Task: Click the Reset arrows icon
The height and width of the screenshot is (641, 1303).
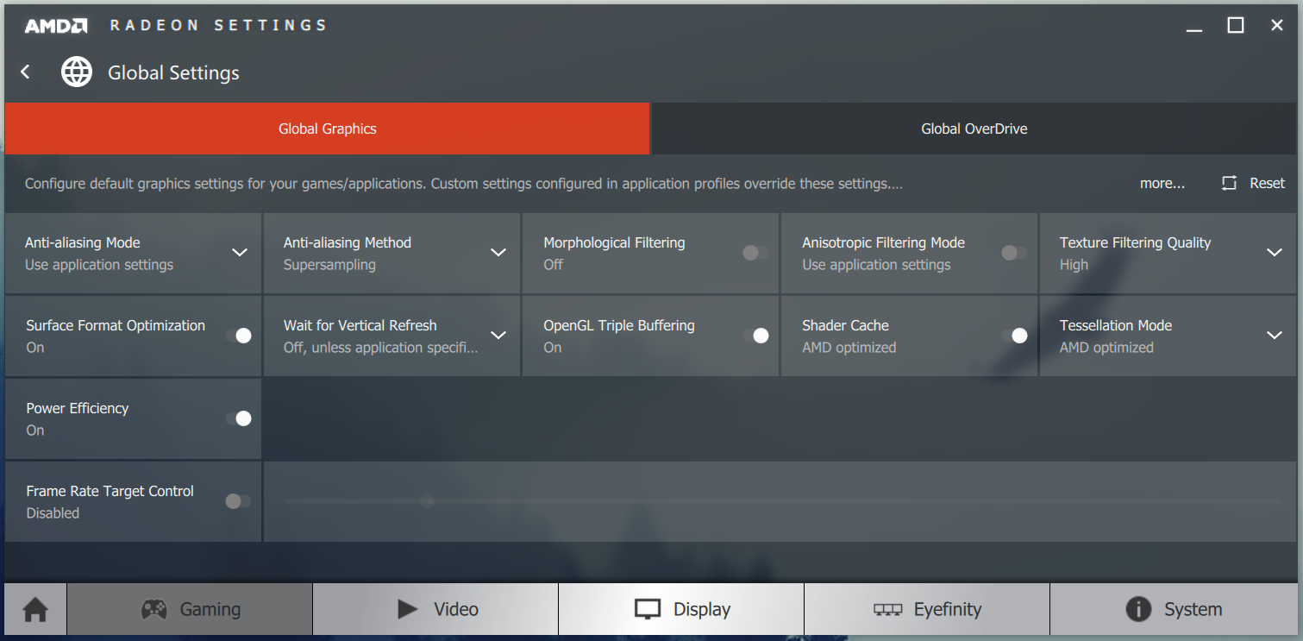Action: [1230, 183]
